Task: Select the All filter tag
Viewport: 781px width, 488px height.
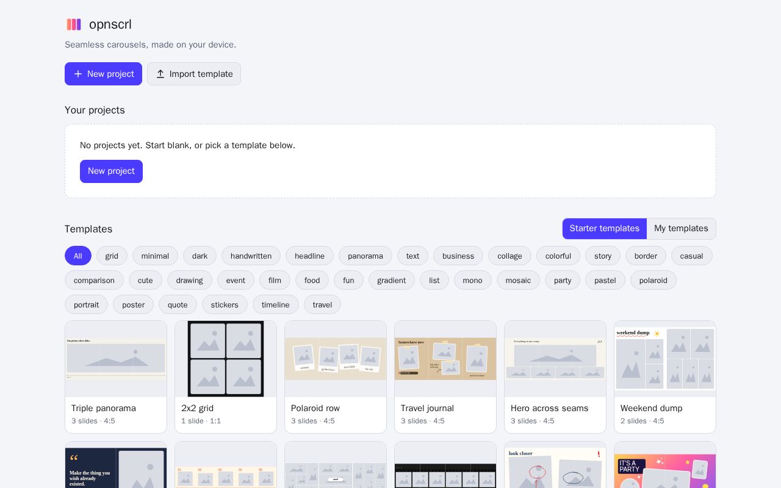Action: coord(78,256)
